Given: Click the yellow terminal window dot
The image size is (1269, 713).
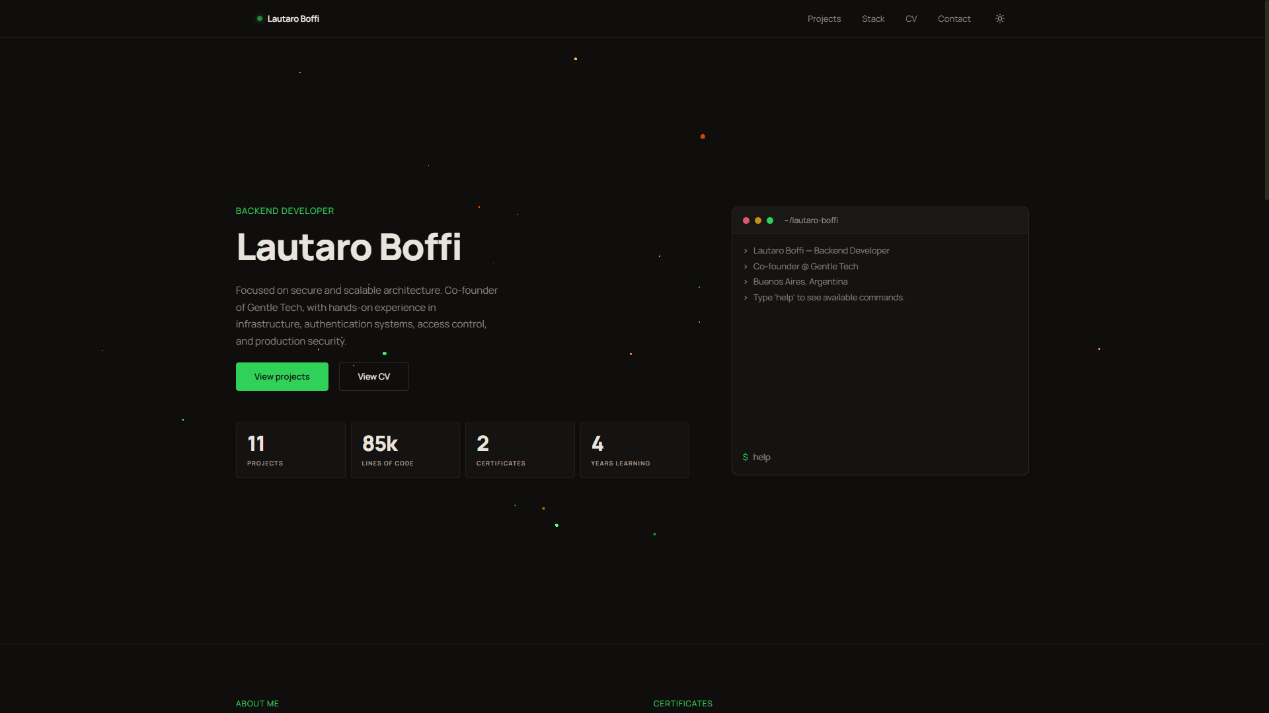Looking at the screenshot, I should point(758,221).
